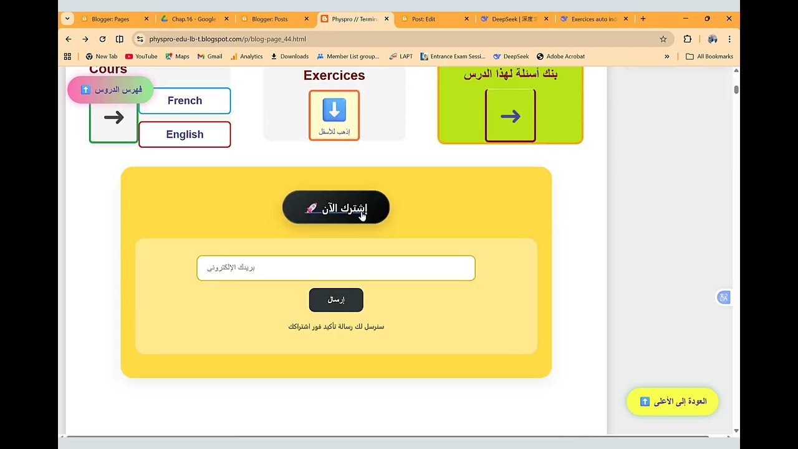This screenshot has height=449, width=798.
Task: Click the Cours right-arrow box
Action: click(113, 118)
